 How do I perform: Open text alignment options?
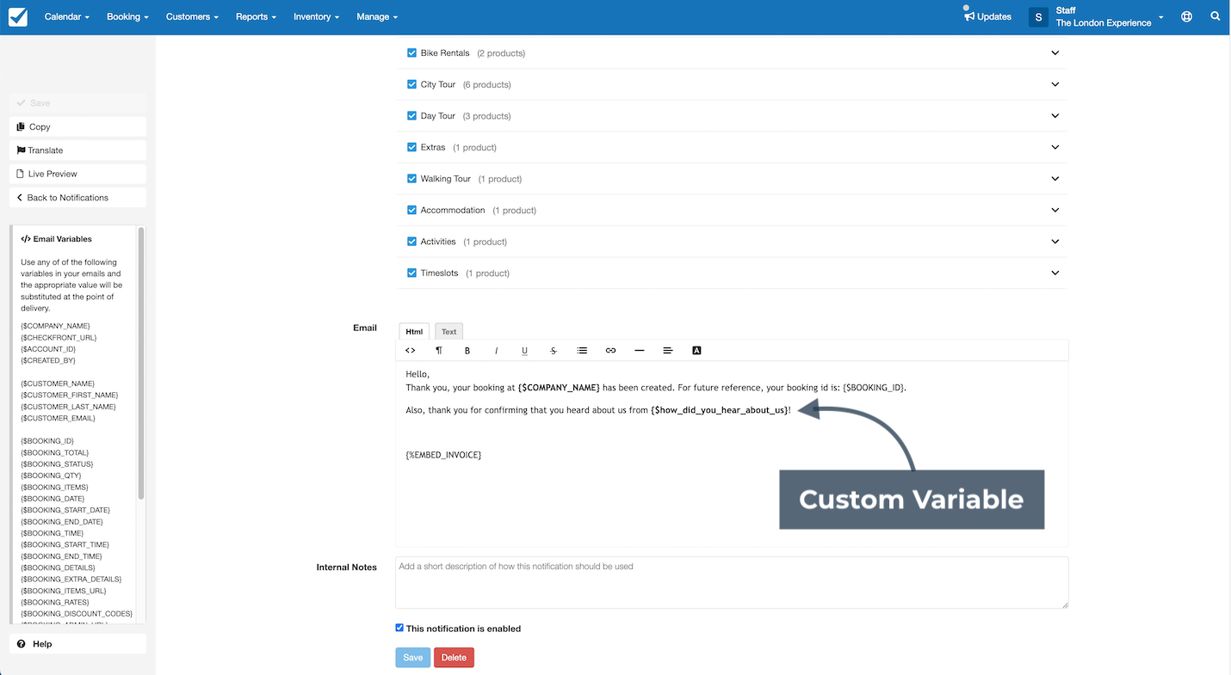668,351
